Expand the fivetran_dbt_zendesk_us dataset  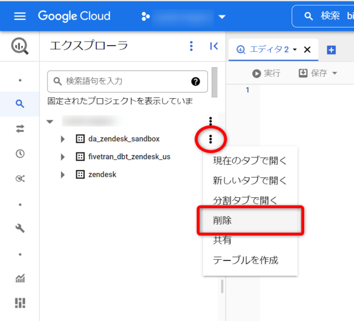point(63,157)
